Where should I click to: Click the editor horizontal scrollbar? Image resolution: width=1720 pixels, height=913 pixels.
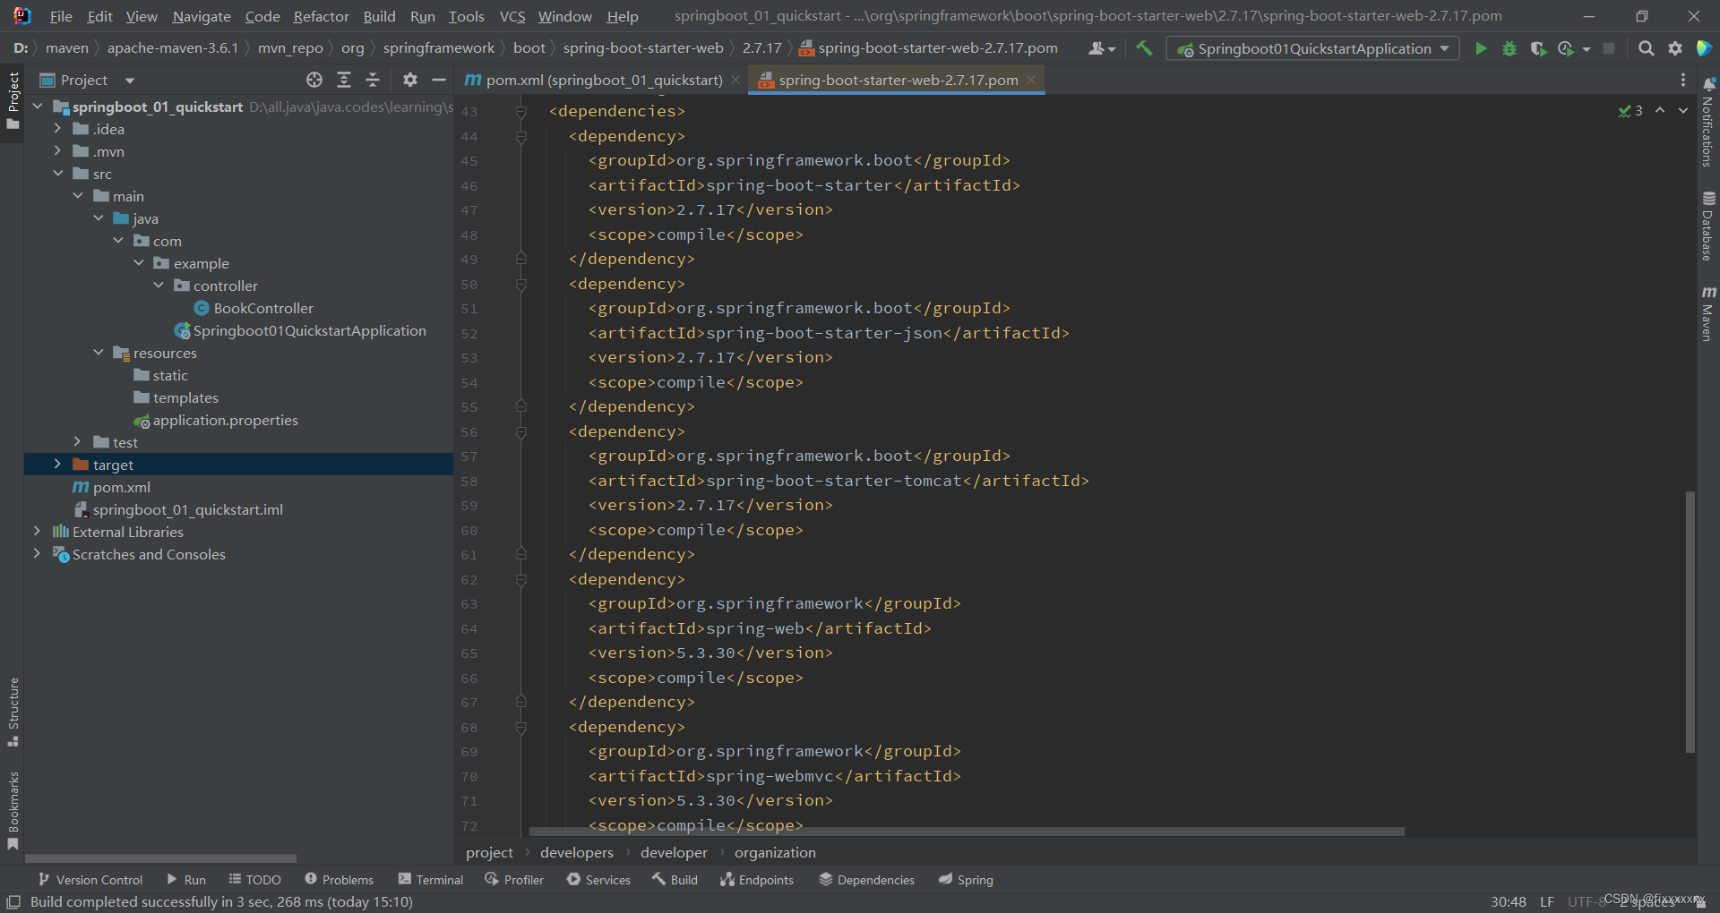pyautogui.click(x=967, y=832)
